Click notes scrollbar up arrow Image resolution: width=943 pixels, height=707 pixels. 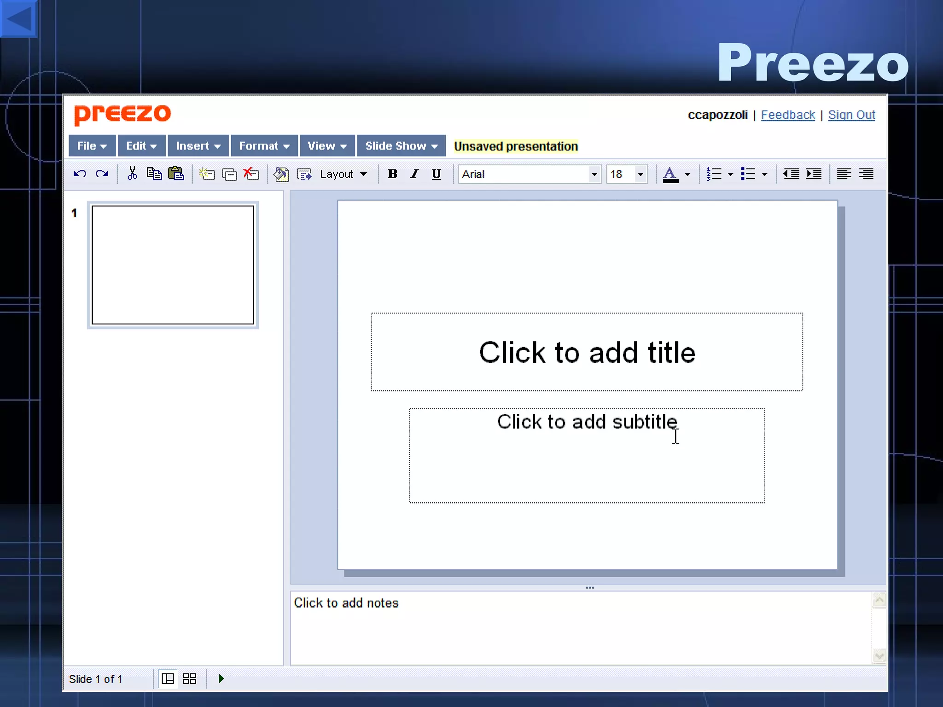pos(879,600)
